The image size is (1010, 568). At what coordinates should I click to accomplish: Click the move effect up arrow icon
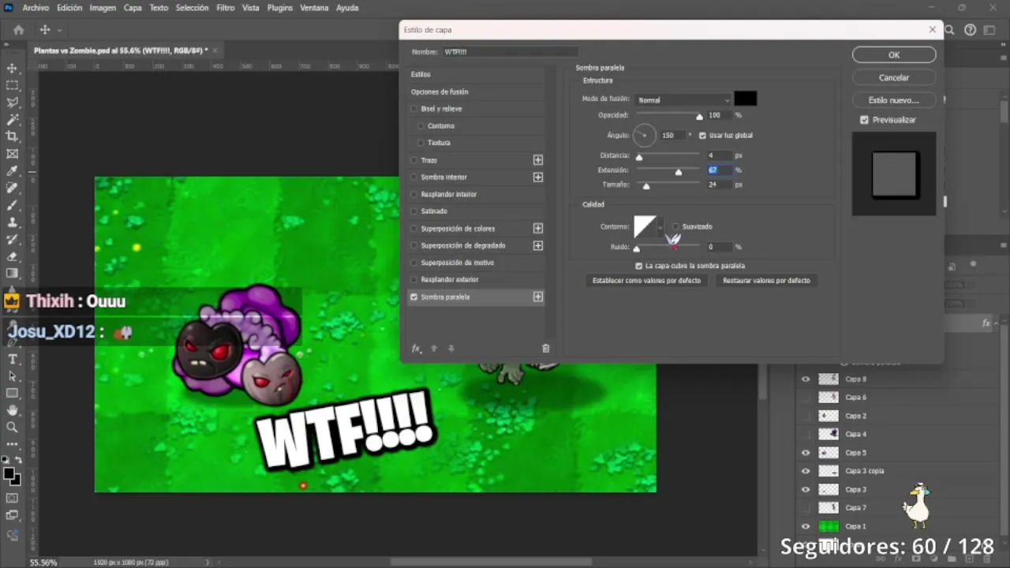click(434, 348)
